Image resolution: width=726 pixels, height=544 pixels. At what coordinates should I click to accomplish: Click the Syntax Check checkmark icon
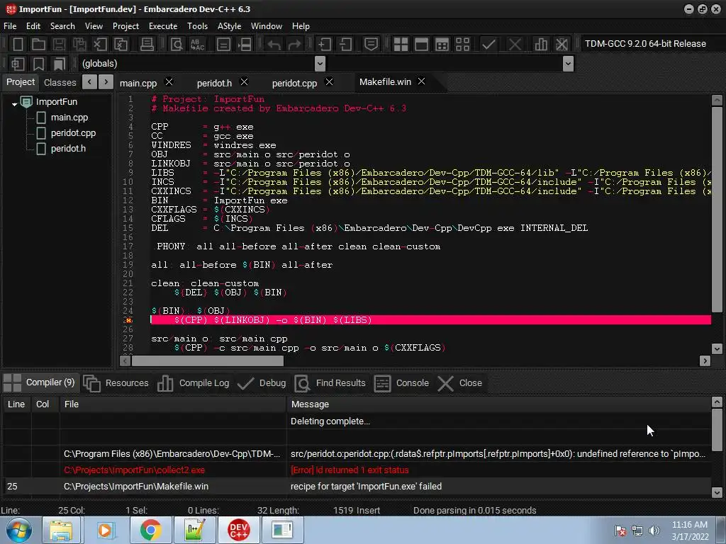pos(488,45)
